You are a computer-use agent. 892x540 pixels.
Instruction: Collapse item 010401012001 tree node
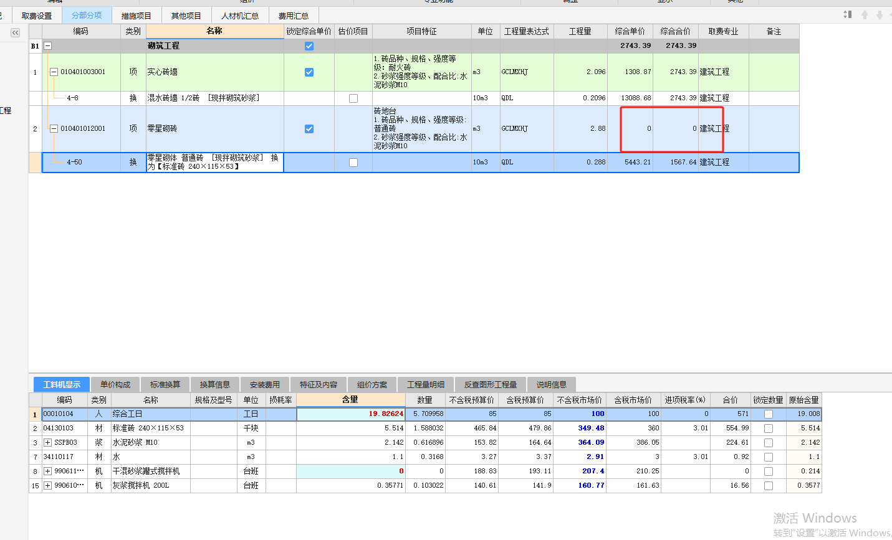click(54, 129)
